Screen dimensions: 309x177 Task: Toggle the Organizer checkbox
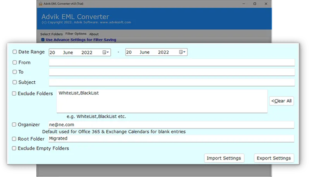14,124
